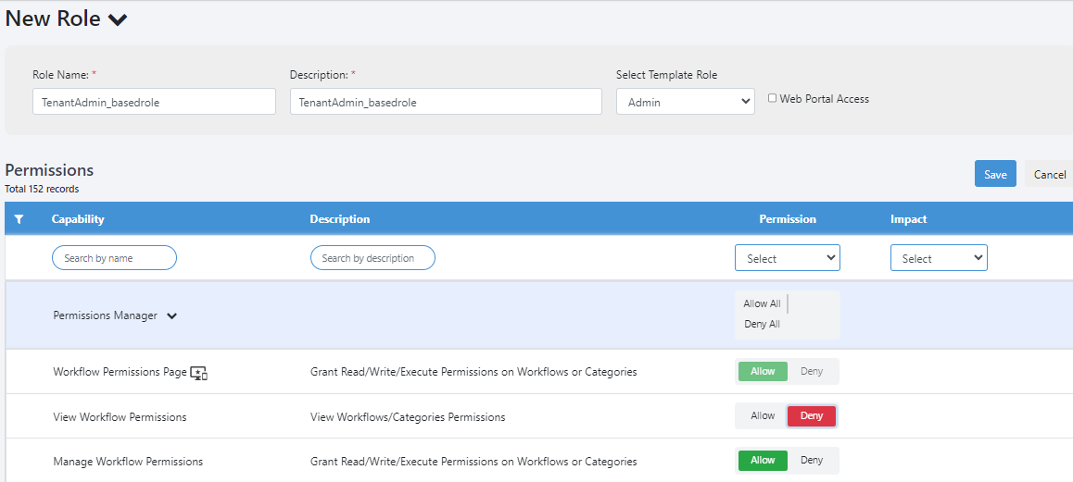
Task: Set View Workflow Permissions to Allow
Action: 763,415
